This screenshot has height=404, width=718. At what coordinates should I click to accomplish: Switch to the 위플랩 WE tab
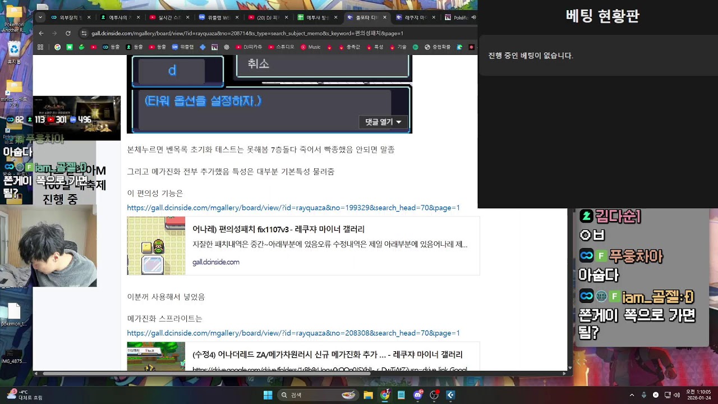click(219, 17)
